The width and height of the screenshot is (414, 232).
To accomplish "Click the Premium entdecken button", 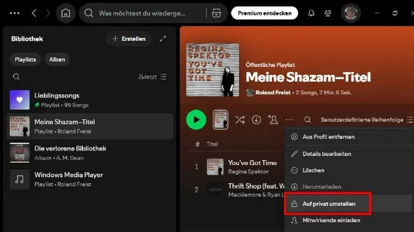I will (264, 13).
